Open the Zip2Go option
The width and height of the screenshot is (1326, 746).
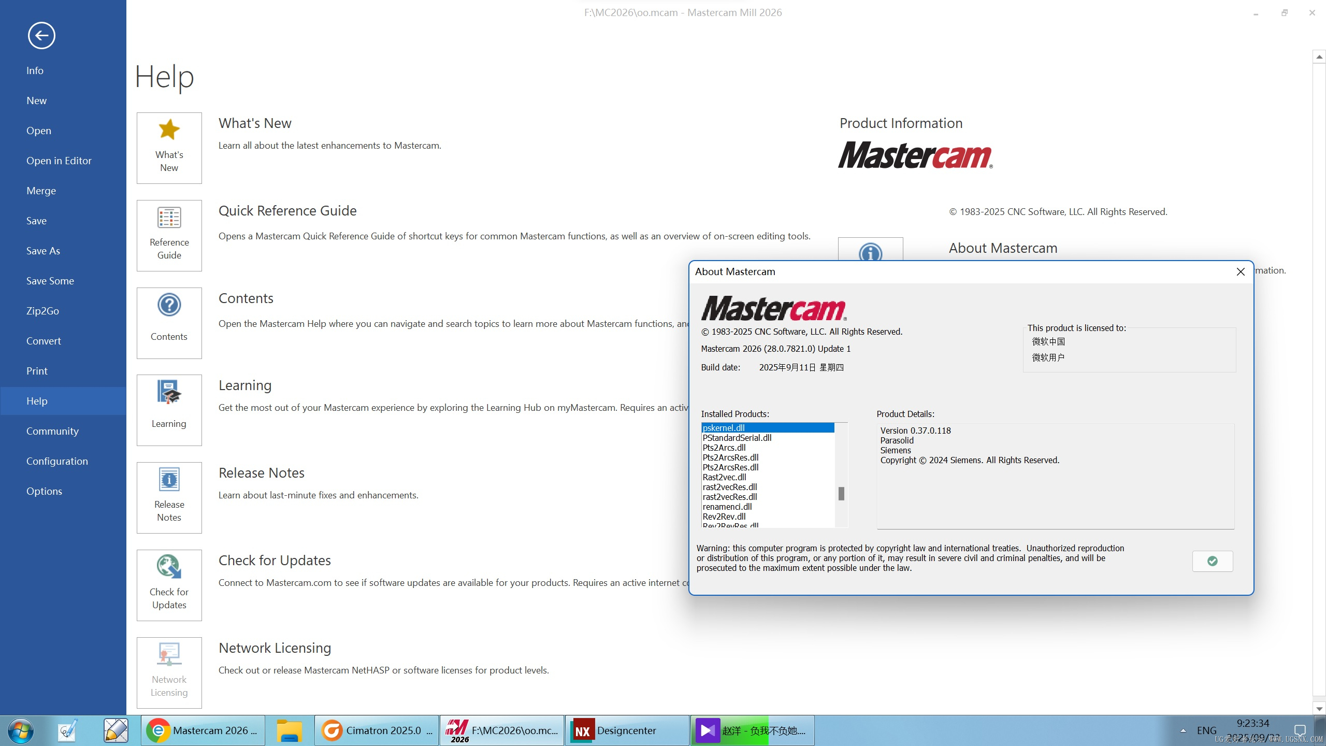coord(63,311)
